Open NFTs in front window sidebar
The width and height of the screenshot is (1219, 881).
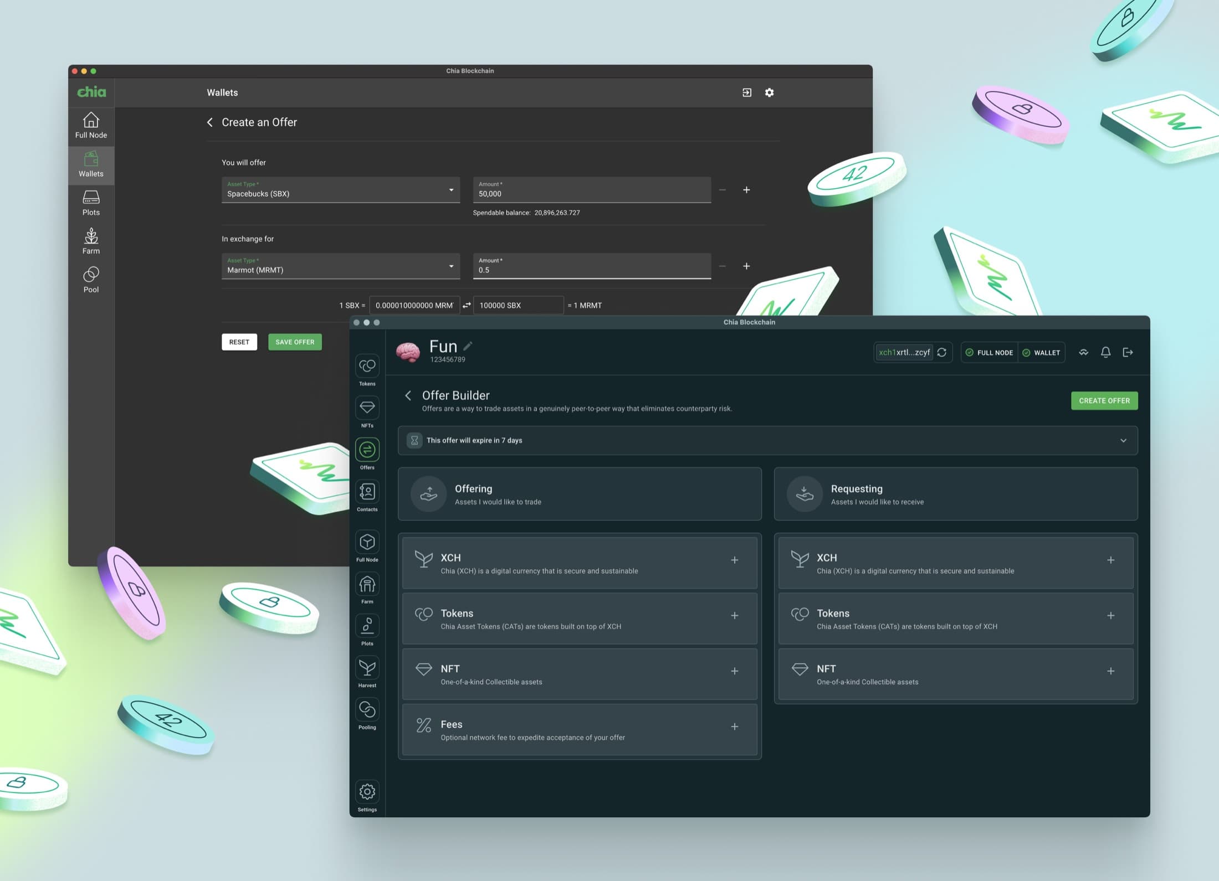pyautogui.click(x=367, y=413)
